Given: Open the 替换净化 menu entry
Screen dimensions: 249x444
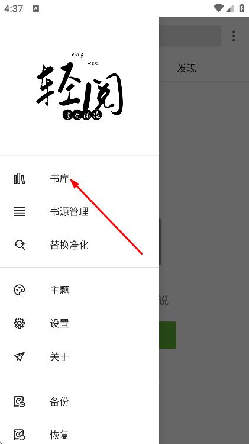Looking at the screenshot, I should 79,244.
